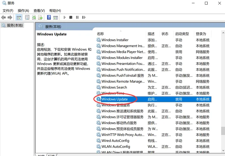Open the 查看(V) menu
Screen dimensions: 225x156
click(x=39, y=11)
